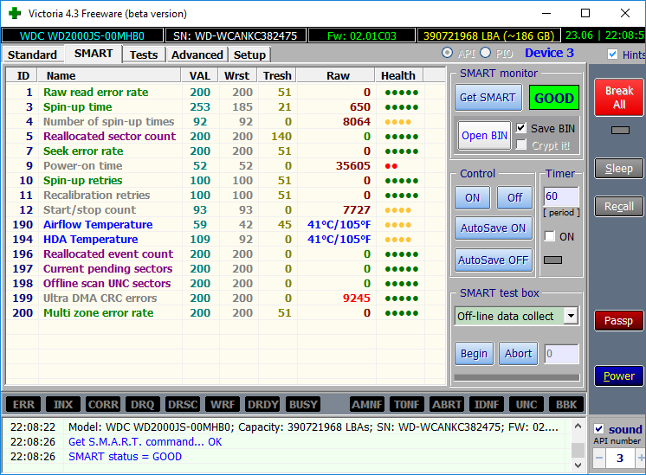Select the Current pending sectors row

point(226,269)
